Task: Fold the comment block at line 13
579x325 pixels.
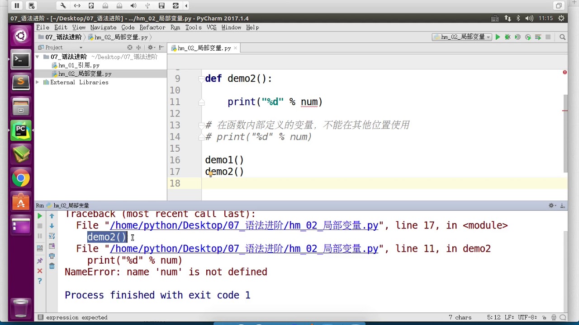Action: point(201,125)
